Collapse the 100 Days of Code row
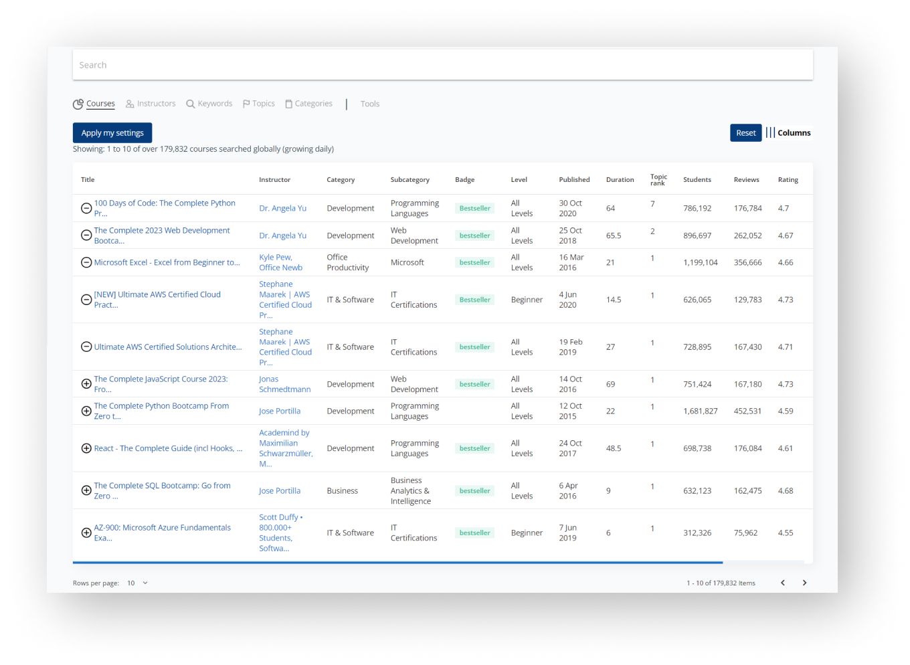Screen dimensions: 910x665 coord(86,208)
